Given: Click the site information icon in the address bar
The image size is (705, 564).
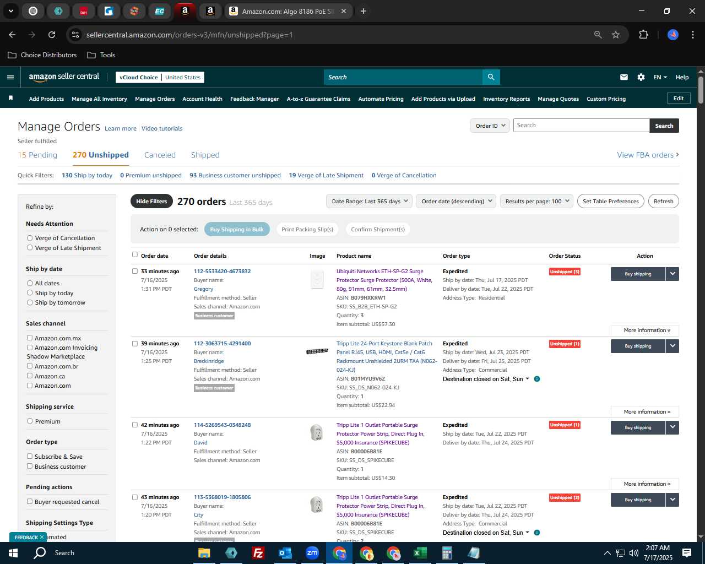Looking at the screenshot, I should (x=75, y=35).
